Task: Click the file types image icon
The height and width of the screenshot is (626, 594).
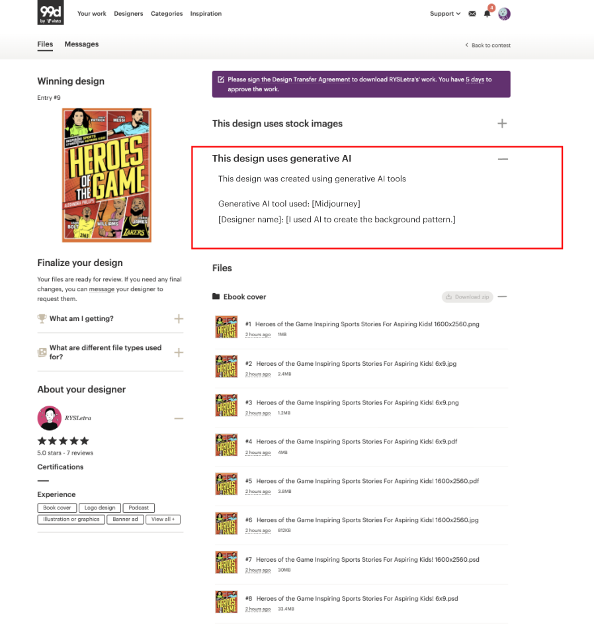Action: coord(42,352)
